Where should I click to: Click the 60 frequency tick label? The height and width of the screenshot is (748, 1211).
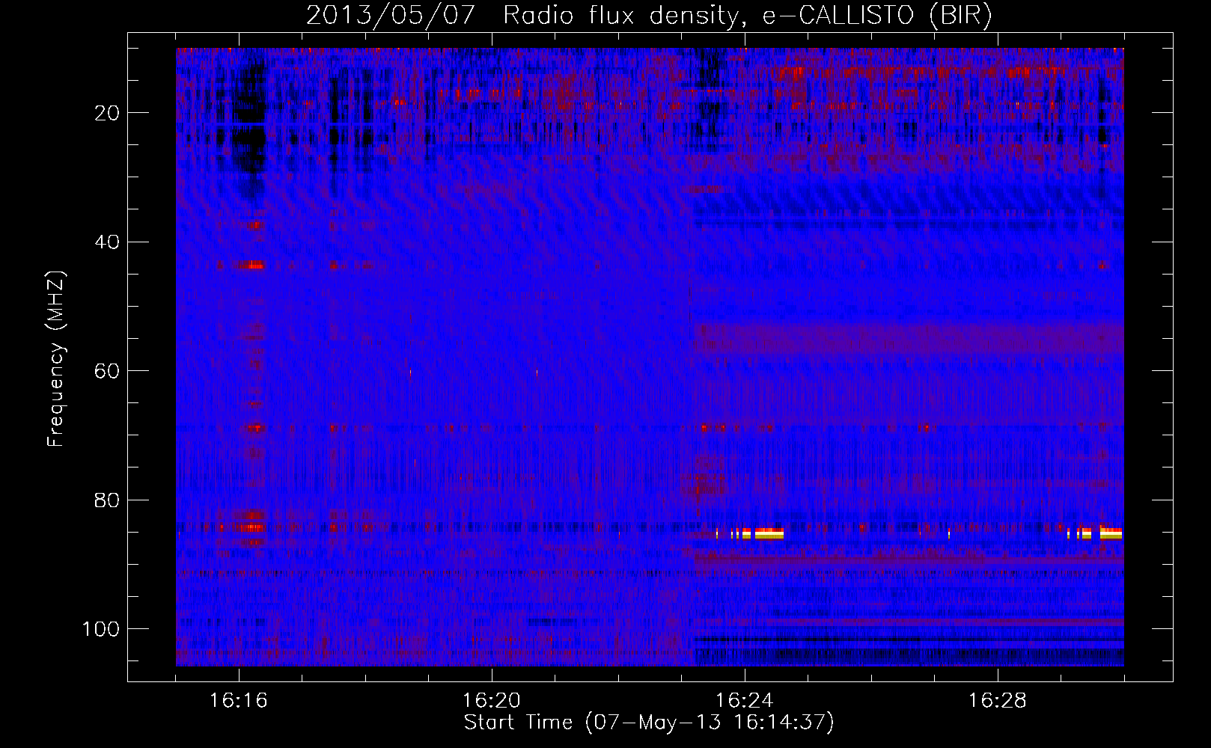click(x=108, y=371)
